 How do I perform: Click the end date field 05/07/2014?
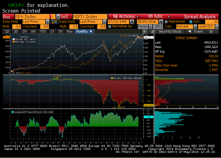pos(147,22)
